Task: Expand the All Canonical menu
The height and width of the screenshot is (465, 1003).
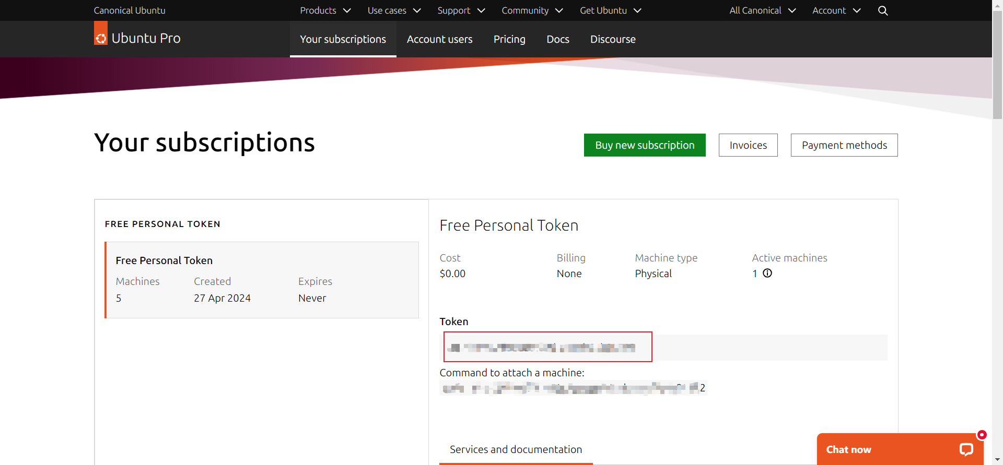Action: [x=762, y=10]
